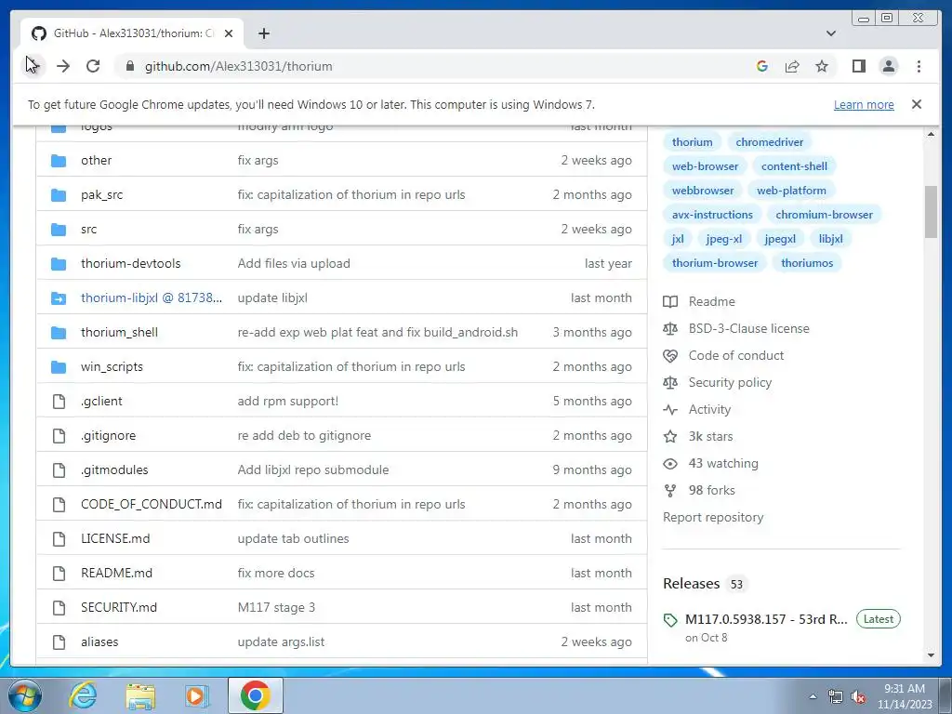952x714 pixels.
Task: Click the Windows Start button
Action: click(x=25, y=695)
